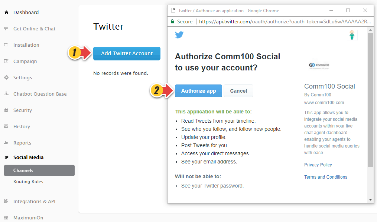This screenshot has width=377, height=222.
Task: Click the Security lock icon
Action: [6, 110]
